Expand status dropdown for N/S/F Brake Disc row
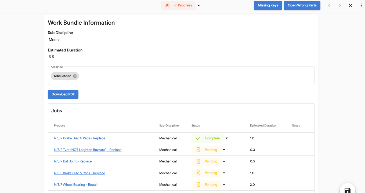The image size is (365, 193). (x=224, y=173)
